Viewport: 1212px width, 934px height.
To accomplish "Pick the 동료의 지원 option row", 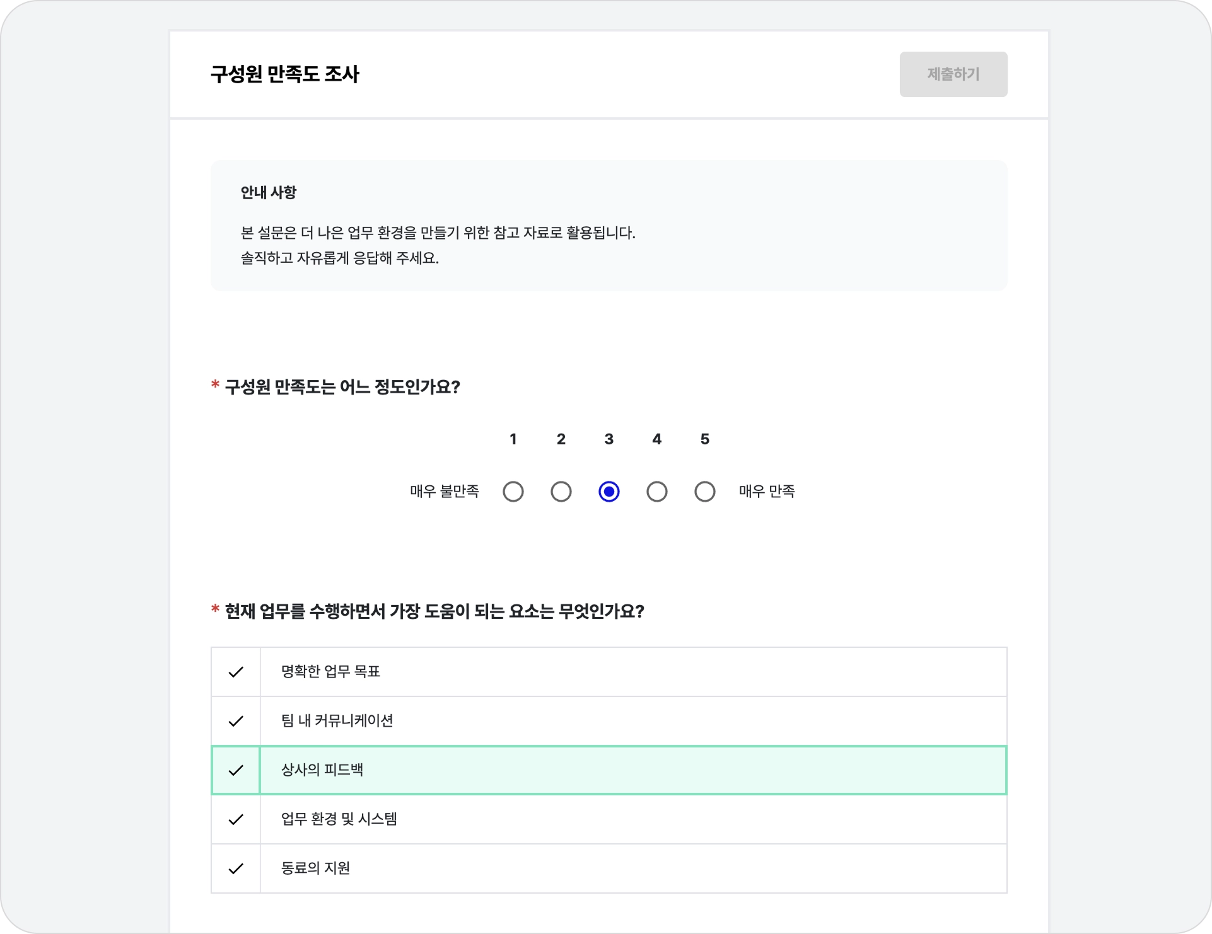I will [633, 868].
